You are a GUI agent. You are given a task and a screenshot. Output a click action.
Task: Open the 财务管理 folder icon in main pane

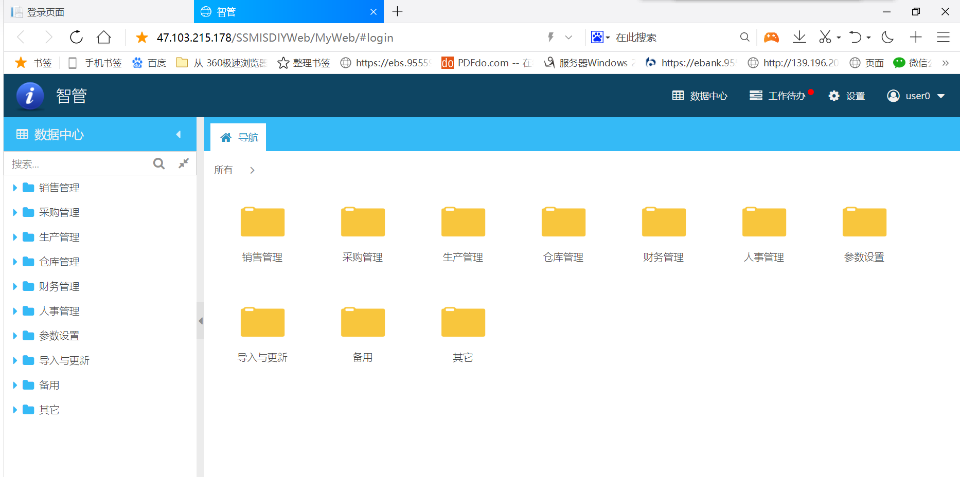click(x=664, y=222)
